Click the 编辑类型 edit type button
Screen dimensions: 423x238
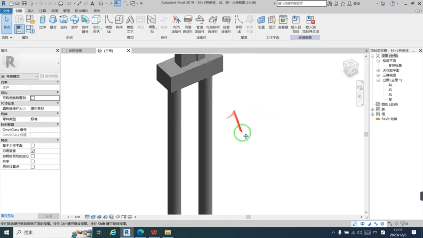(x=49, y=76)
